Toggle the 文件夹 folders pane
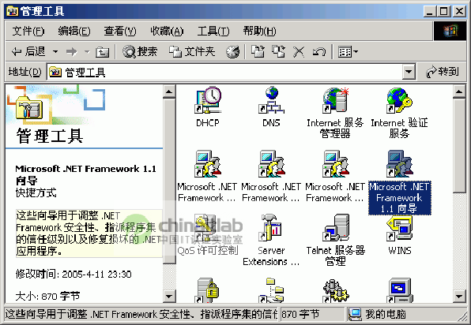Viewport: 471px width, 325px height. pos(192,52)
